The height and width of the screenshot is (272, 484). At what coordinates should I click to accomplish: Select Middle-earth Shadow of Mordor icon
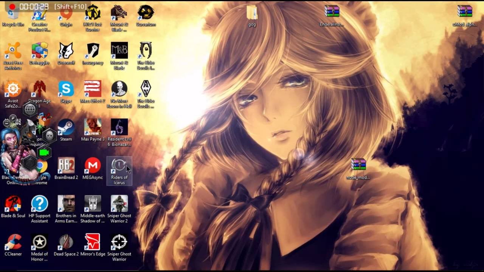(x=93, y=209)
